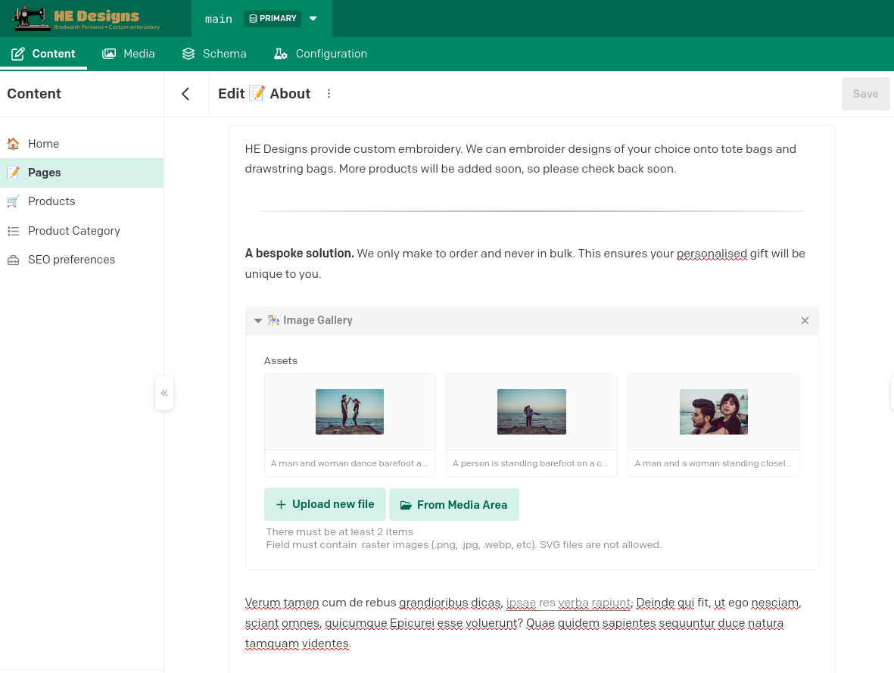894x673 pixels.
Task: Click Upload new file button
Action: 325,504
